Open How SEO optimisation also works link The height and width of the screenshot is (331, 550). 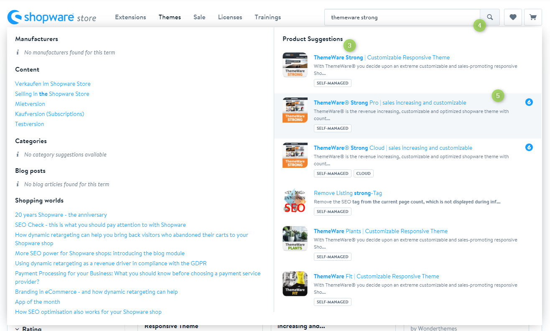[x=88, y=312]
